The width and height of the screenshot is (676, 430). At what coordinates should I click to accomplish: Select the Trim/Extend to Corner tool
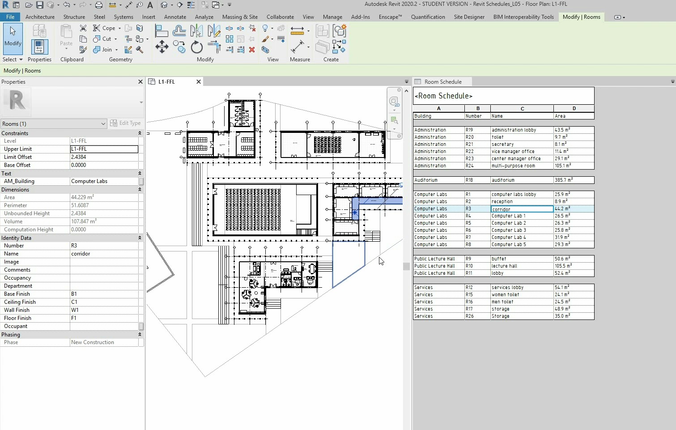coord(214,47)
